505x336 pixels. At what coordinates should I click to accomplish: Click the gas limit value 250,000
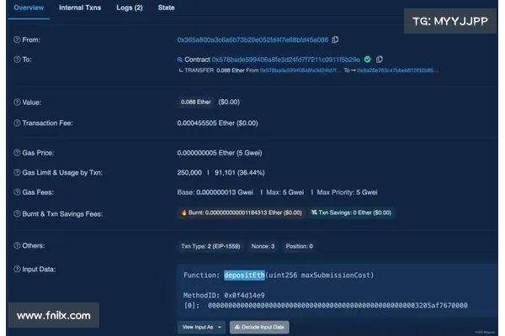tap(189, 173)
